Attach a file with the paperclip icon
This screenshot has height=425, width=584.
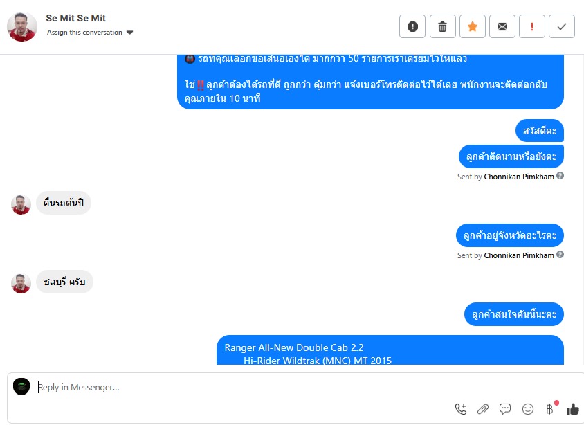coord(483,409)
